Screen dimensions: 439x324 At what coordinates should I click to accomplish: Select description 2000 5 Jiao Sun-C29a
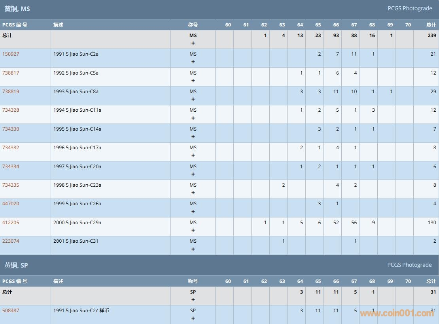point(77,223)
